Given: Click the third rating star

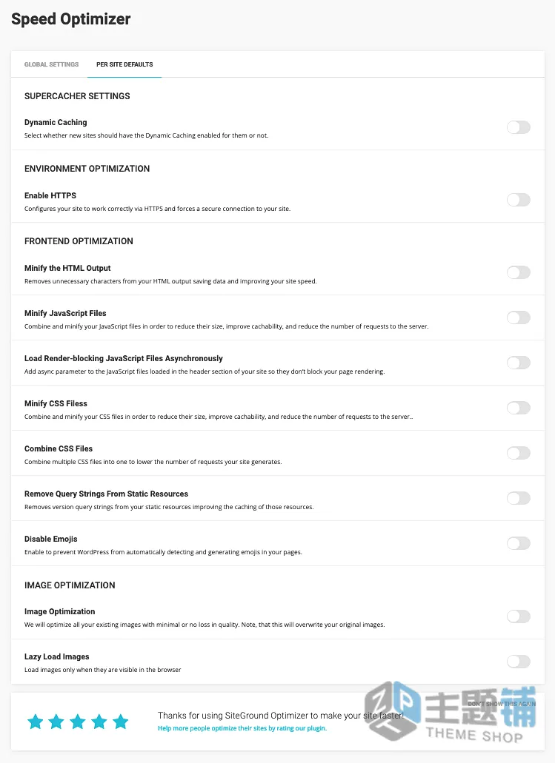Looking at the screenshot, I should tap(78, 722).
